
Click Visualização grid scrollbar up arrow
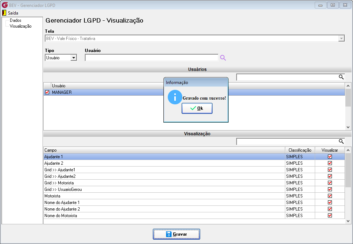348,150
